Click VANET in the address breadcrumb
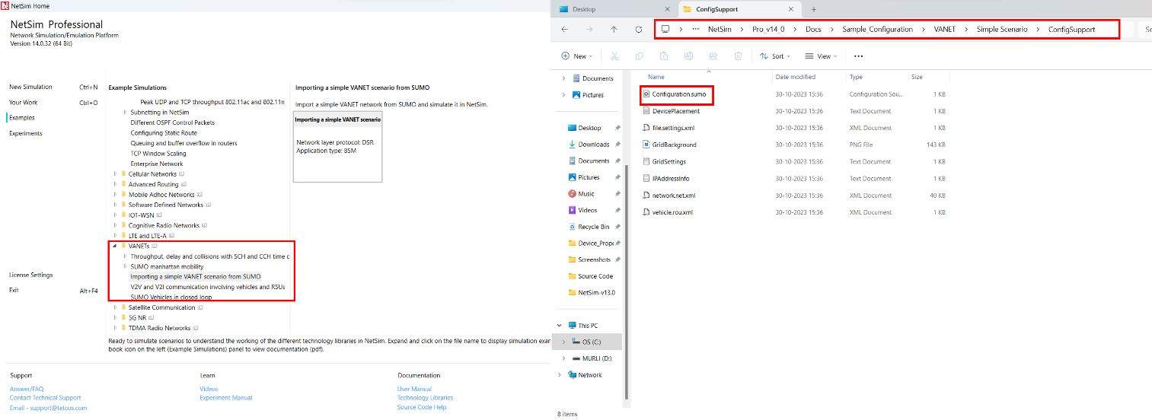 point(945,30)
